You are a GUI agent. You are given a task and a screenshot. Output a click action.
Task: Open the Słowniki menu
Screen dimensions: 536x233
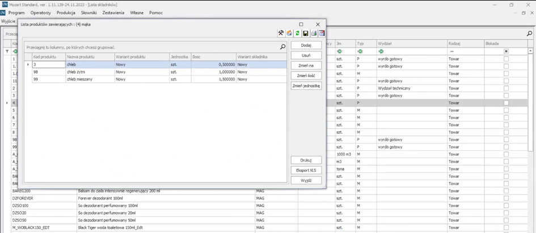point(88,12)
